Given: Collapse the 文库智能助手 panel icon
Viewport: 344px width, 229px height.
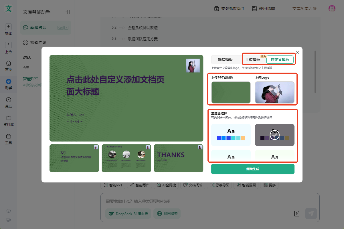Looking at the screenshot, I should (67, 12).
